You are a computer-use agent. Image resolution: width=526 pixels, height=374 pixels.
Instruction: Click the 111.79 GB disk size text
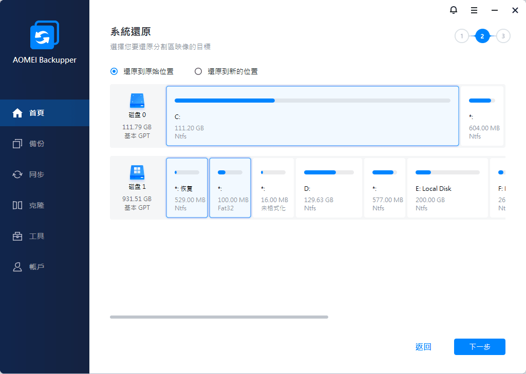pos(137,127)
